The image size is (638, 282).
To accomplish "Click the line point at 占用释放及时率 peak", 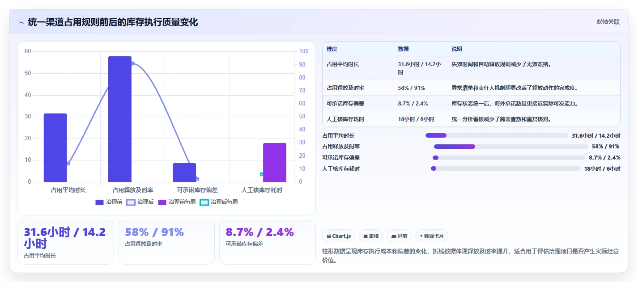I will click(x=133, y=63).
